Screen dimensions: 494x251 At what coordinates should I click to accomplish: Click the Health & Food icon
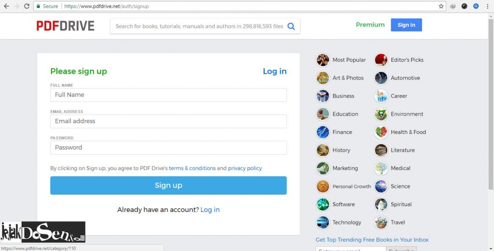[381, 132]
